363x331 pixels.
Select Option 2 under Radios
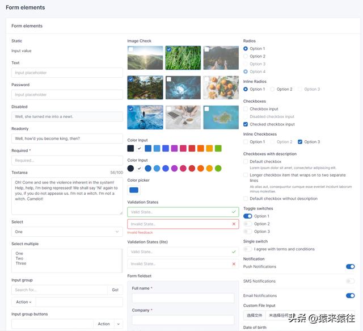[x=246, y=56]
